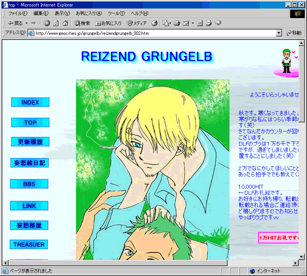Click the horizontal scrollbar thumb
This screenshot has height=276, width=307.
pos(118,263)
